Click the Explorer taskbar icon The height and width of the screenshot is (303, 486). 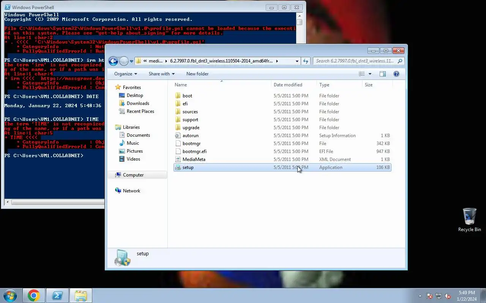pyautogui.click(x=81, y=295)
